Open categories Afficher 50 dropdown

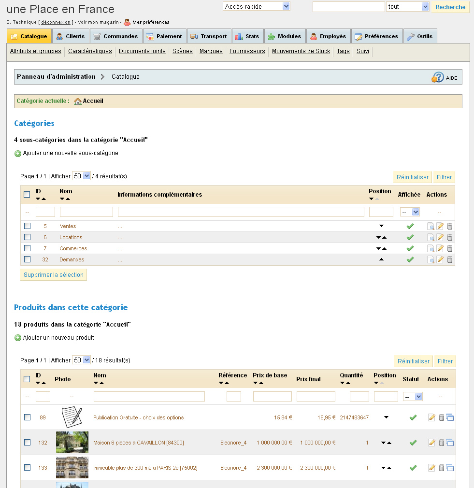(x=81, y=176)
